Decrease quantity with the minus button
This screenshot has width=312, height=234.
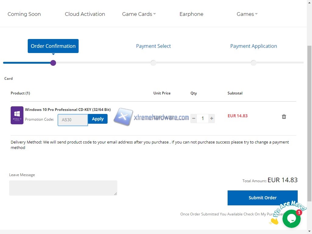pyautogui.click(x=194, y=119)
